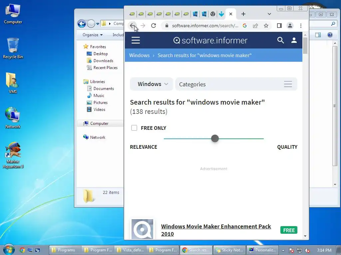
Task: Select Libraries in Explorer sidebar
Action: click(x=98, y=82)
